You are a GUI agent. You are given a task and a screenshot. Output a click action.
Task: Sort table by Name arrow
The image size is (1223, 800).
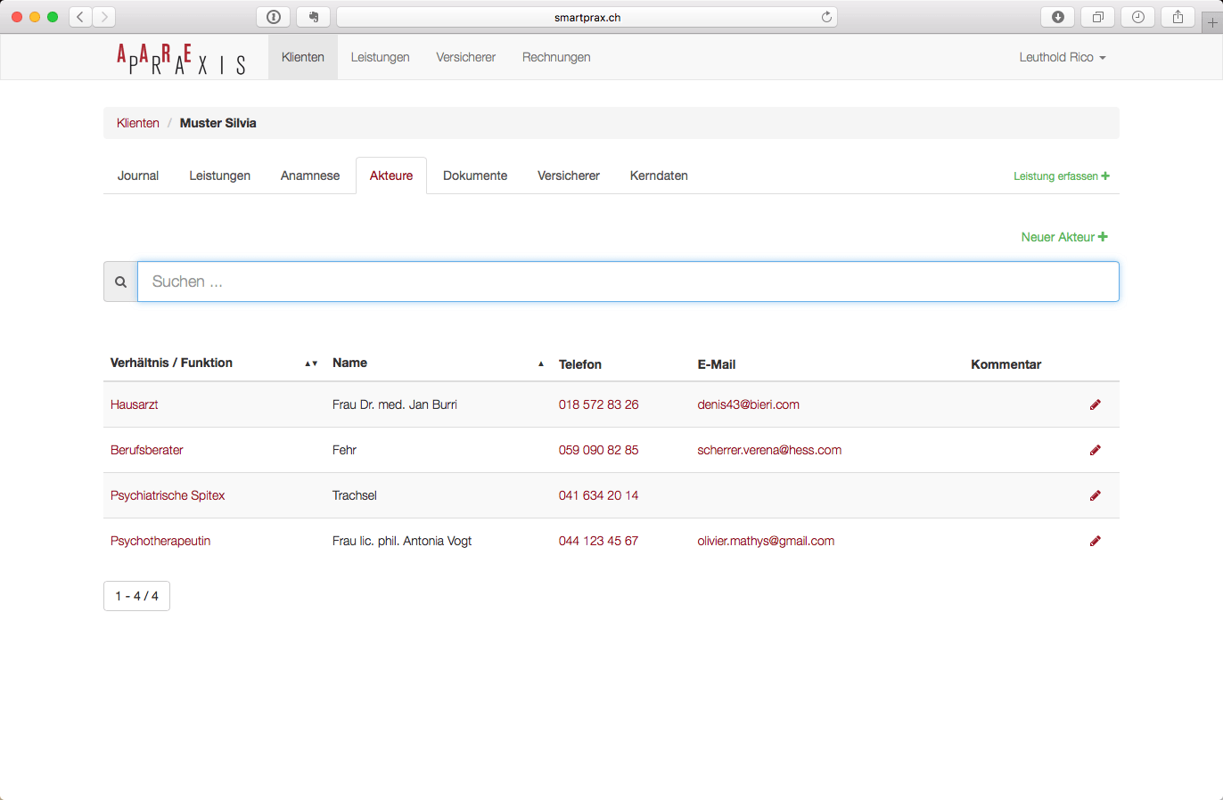coord(541,363)
